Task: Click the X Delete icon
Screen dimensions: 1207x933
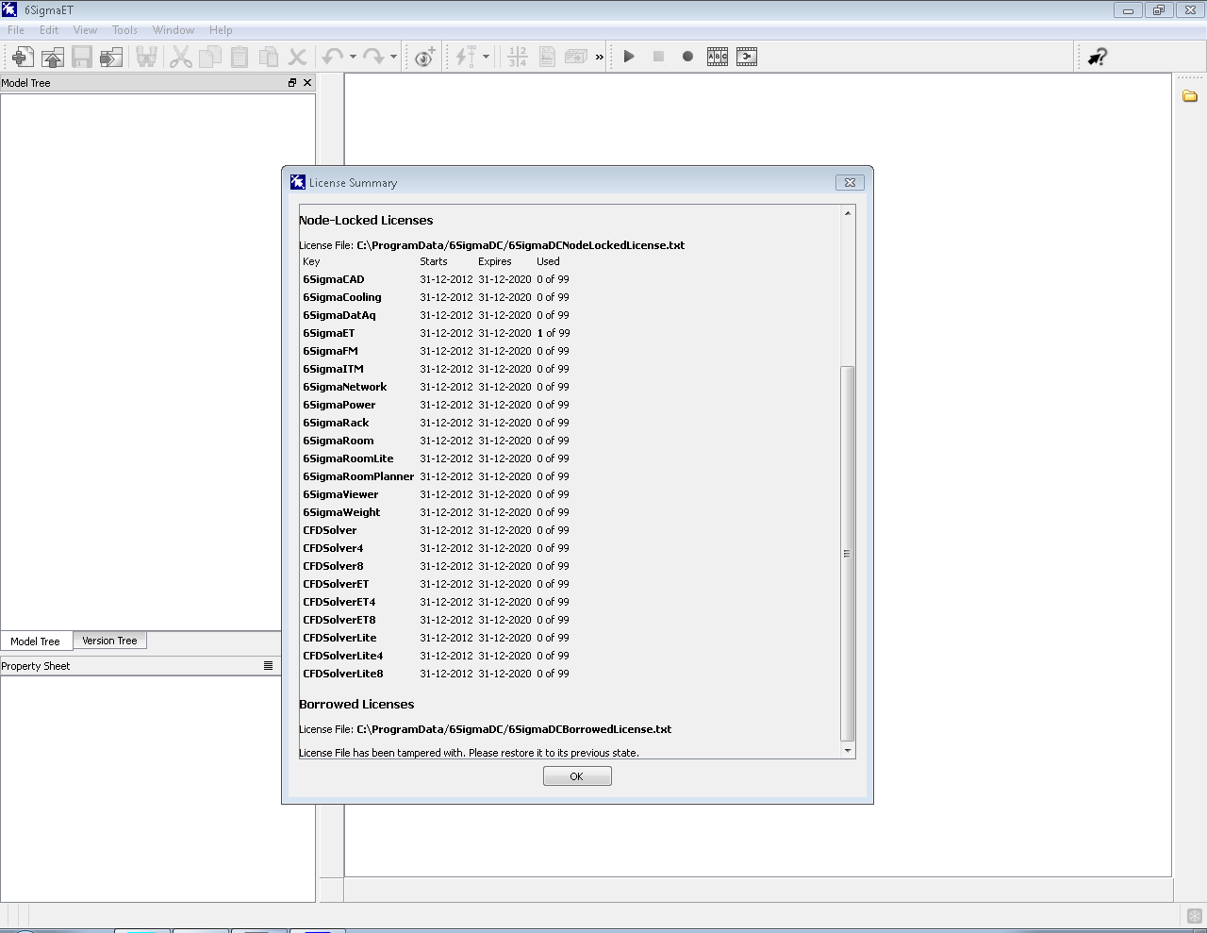Action: tap(297, 57)
